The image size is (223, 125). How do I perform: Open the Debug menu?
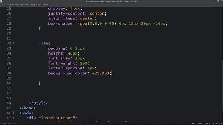click(32, 5)
